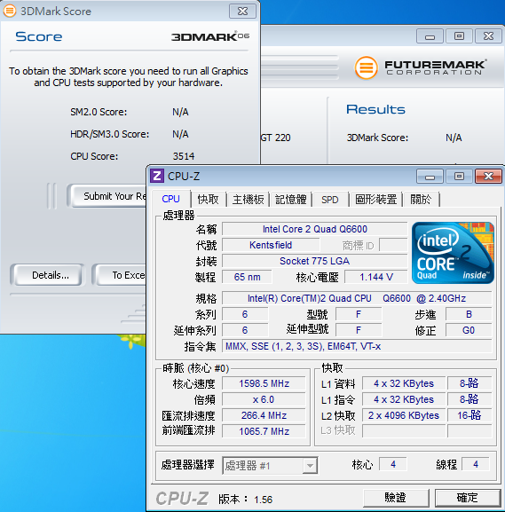The image size is (505, 512).
Task: Switch to the 快取 tab
Action: point(208,199)
